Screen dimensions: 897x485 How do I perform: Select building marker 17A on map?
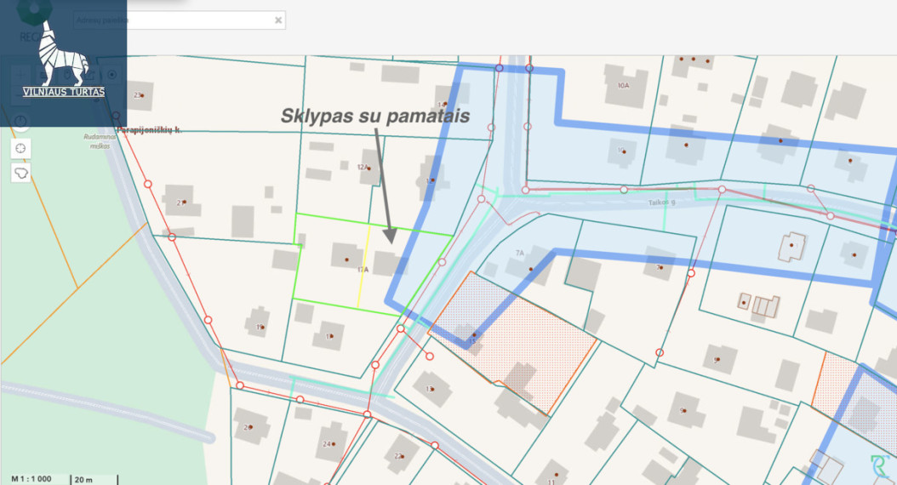363,270
